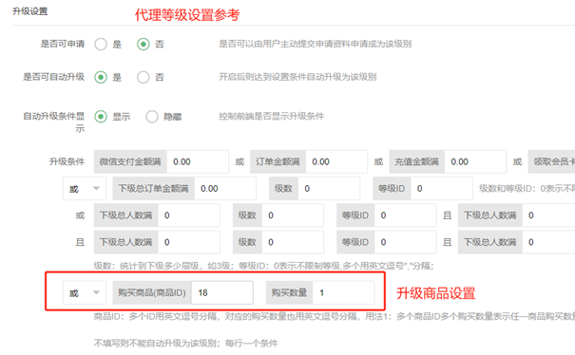Click first 下级总人数满 field in row starting 且
This screenshot has height=355, width=575.
coord(189,242)
